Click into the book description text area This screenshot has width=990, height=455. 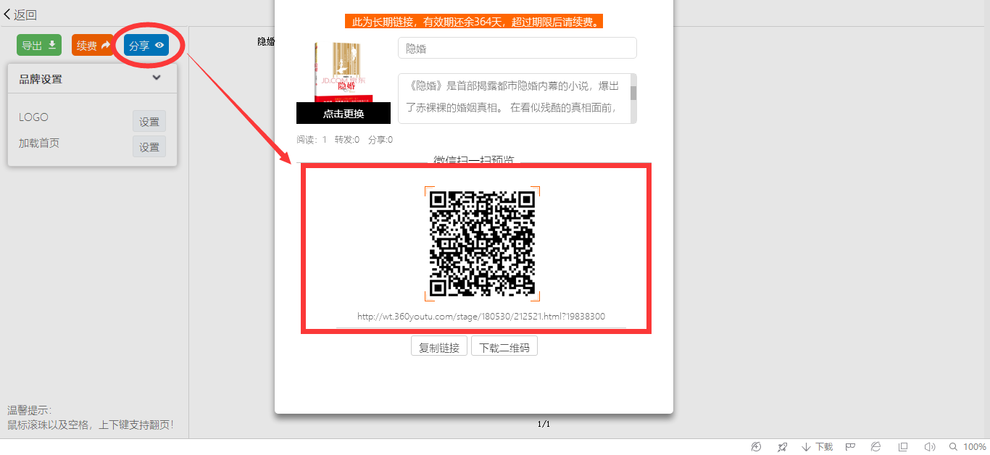tap(514, 99)
